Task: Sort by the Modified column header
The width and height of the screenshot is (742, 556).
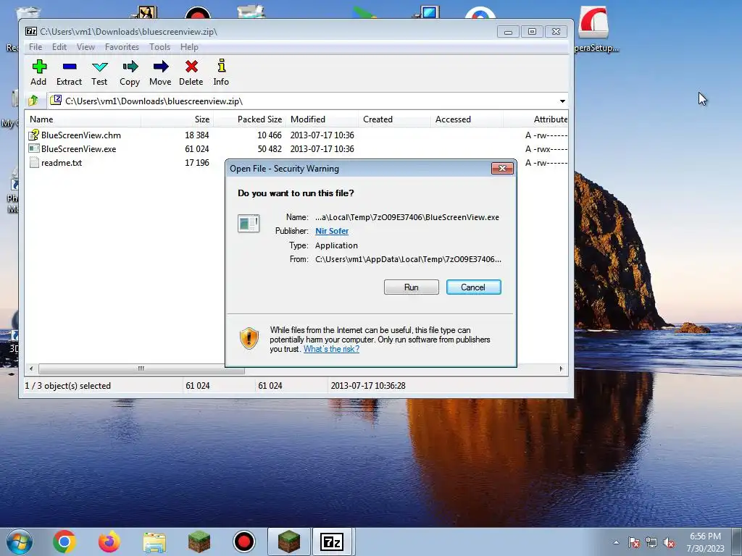Action: pos(322,119)
